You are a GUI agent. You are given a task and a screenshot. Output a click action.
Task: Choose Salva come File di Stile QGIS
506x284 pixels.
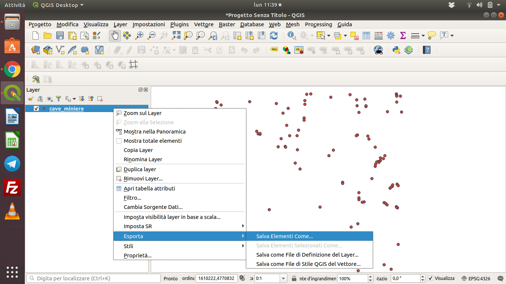tap(309, 264)
